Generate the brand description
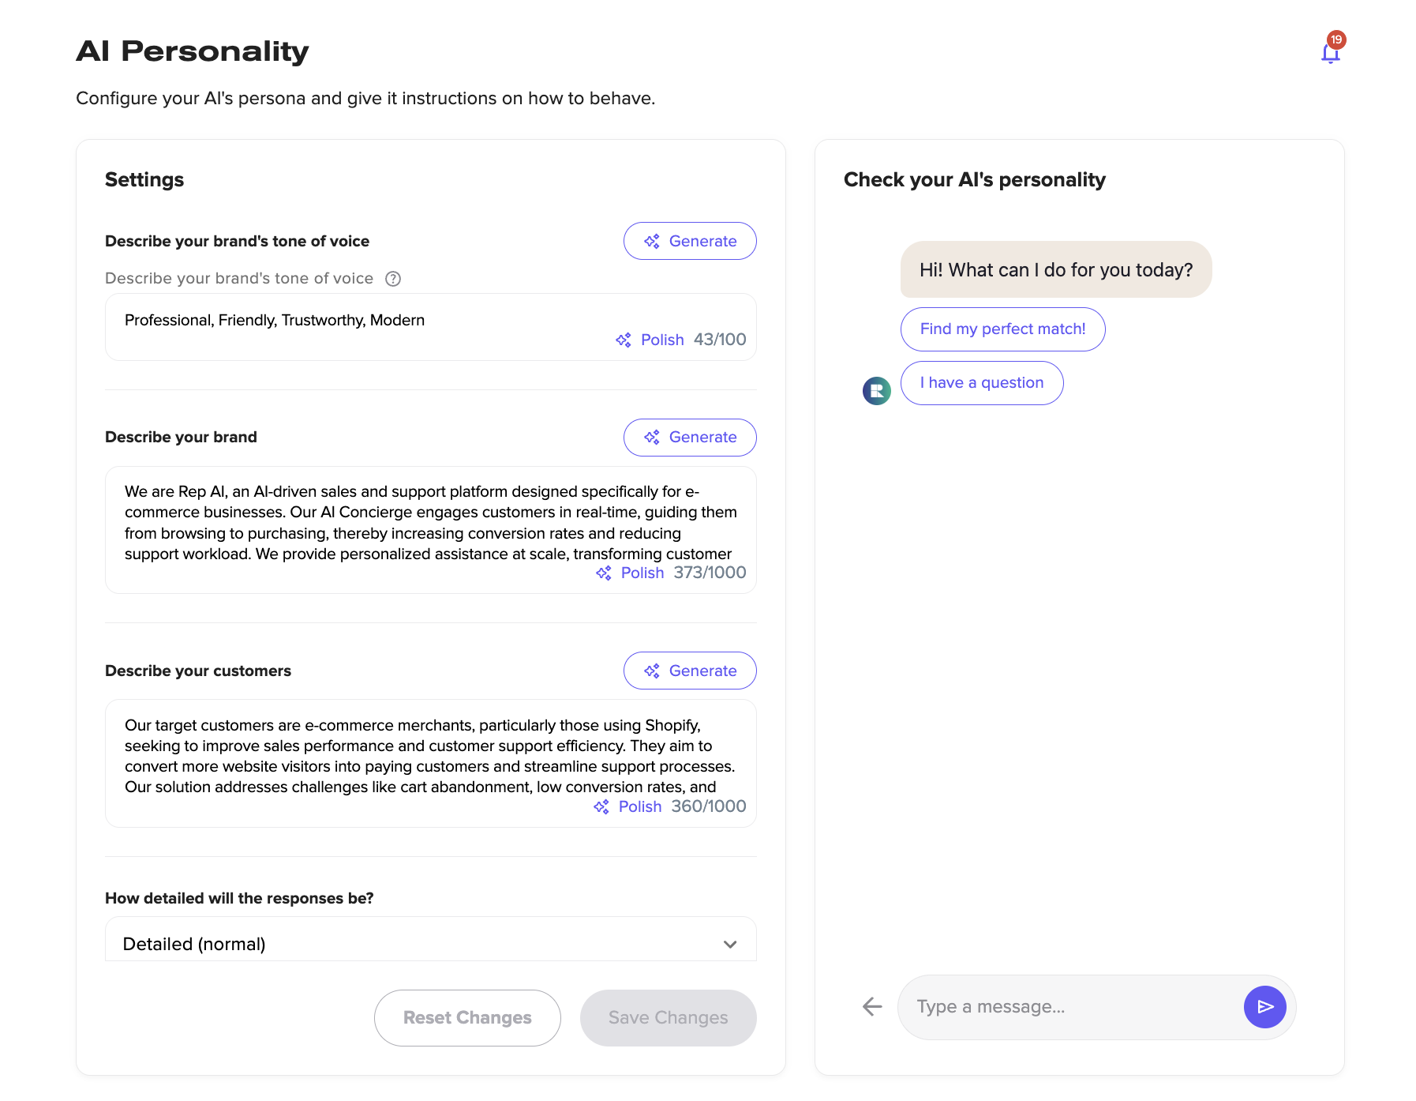 click(690, 438)
